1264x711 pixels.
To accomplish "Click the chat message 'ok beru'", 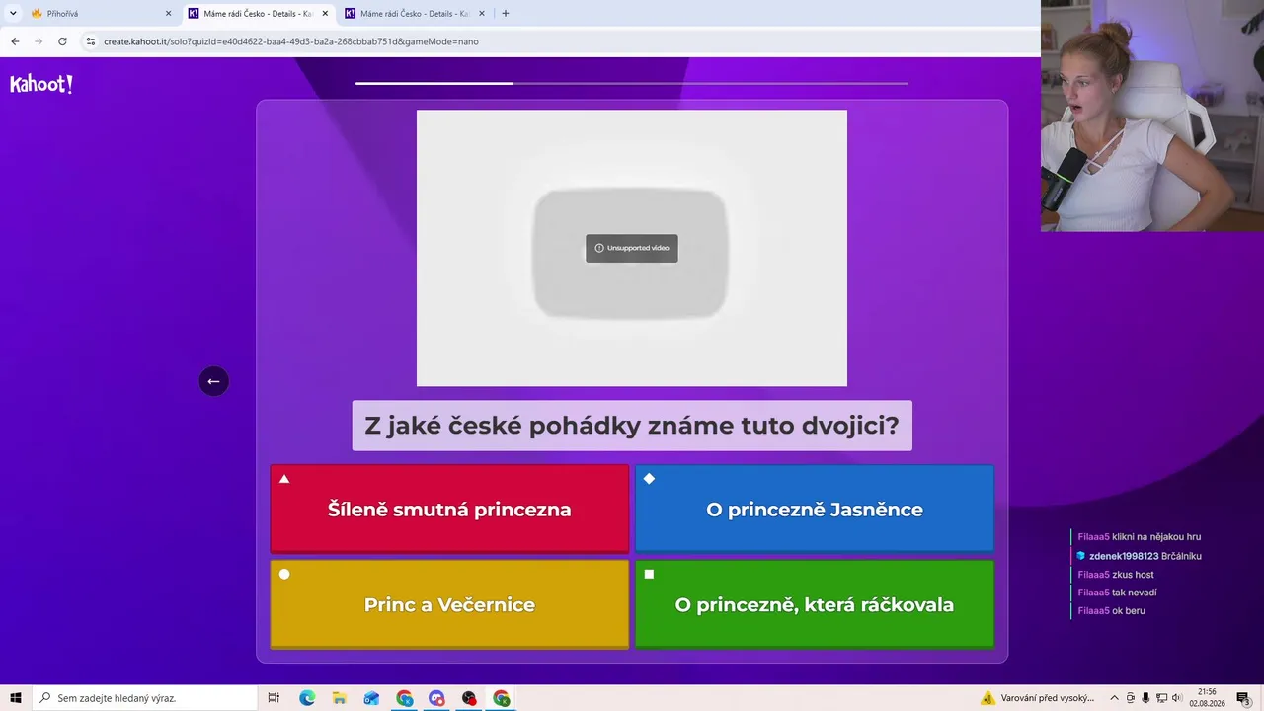I will tap(1129, 611).
